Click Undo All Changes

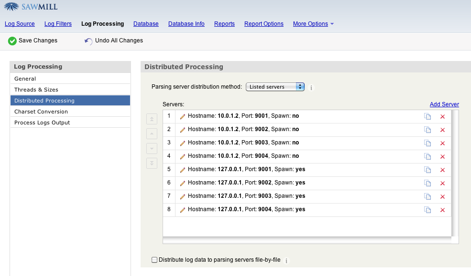point(114,41)
